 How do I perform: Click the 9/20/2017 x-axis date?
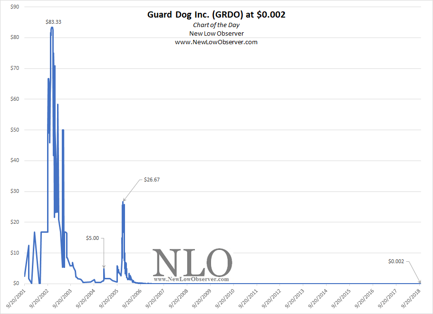387,298
